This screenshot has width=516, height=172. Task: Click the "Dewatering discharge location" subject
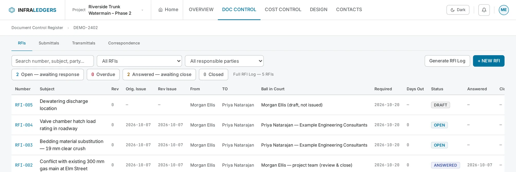(64, 105)
